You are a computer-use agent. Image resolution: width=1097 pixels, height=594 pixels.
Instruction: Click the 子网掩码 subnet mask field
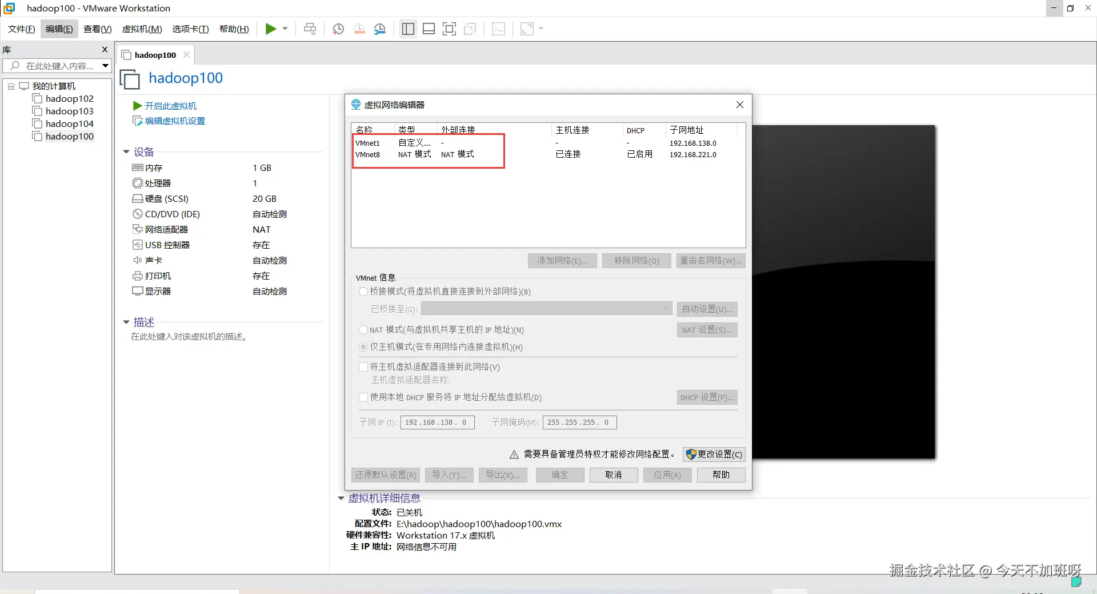coord(579,422)
